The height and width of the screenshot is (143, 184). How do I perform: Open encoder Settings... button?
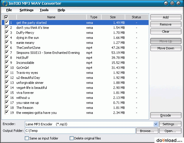(x=170, y=124)
